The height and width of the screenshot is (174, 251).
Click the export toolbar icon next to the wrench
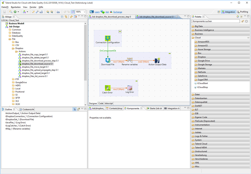click(41, 12)
